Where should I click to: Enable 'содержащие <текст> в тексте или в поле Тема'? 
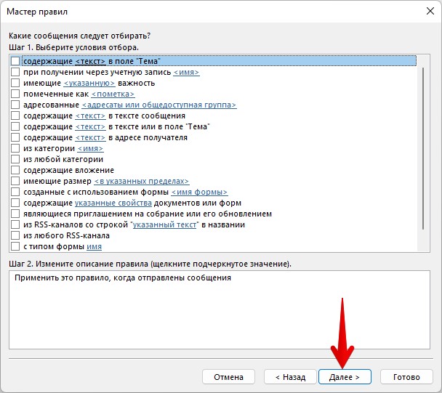[x=15, y=126]
